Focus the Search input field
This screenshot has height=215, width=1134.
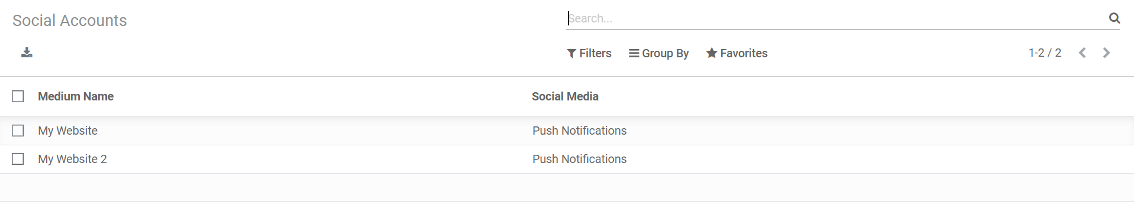[836, 18]
